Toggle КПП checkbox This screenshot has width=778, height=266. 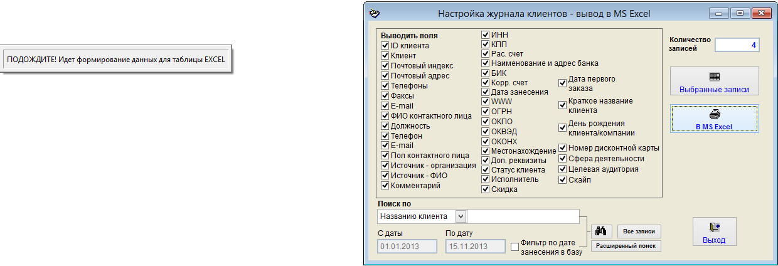[486, 45]
